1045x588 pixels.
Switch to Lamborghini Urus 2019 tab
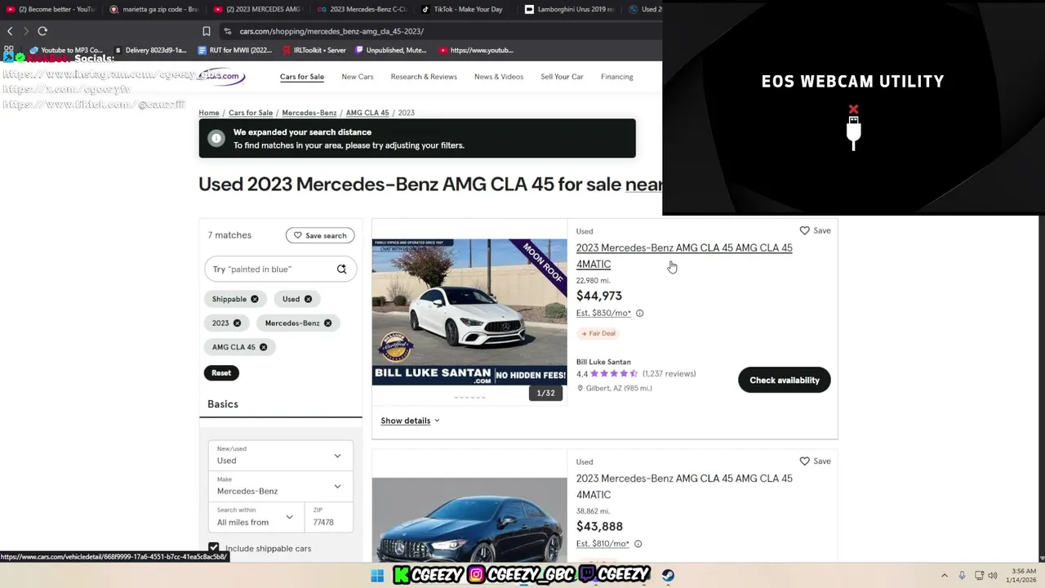[x=571, y=10]
